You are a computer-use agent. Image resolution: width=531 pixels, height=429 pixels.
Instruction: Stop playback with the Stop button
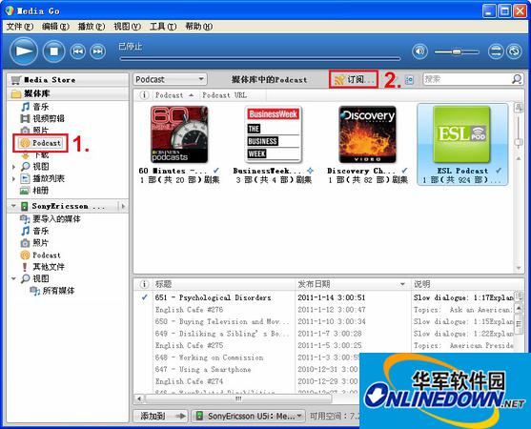[53, 51]
